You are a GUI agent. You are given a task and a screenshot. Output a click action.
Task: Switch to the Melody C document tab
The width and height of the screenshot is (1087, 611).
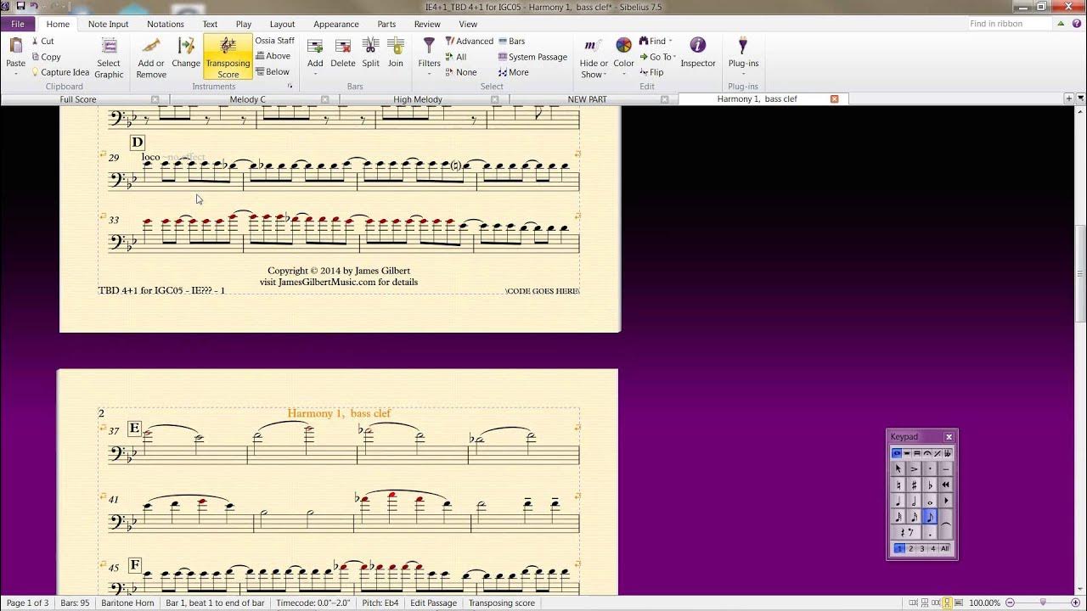pyautogui.click(x=248, y=99)
